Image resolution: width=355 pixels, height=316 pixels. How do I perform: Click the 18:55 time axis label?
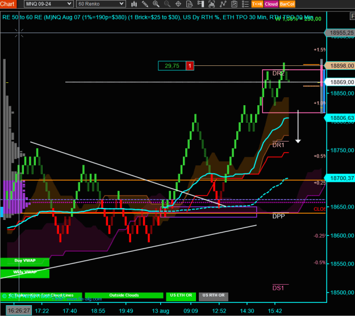pyautogui.click(x=98, y=311)
